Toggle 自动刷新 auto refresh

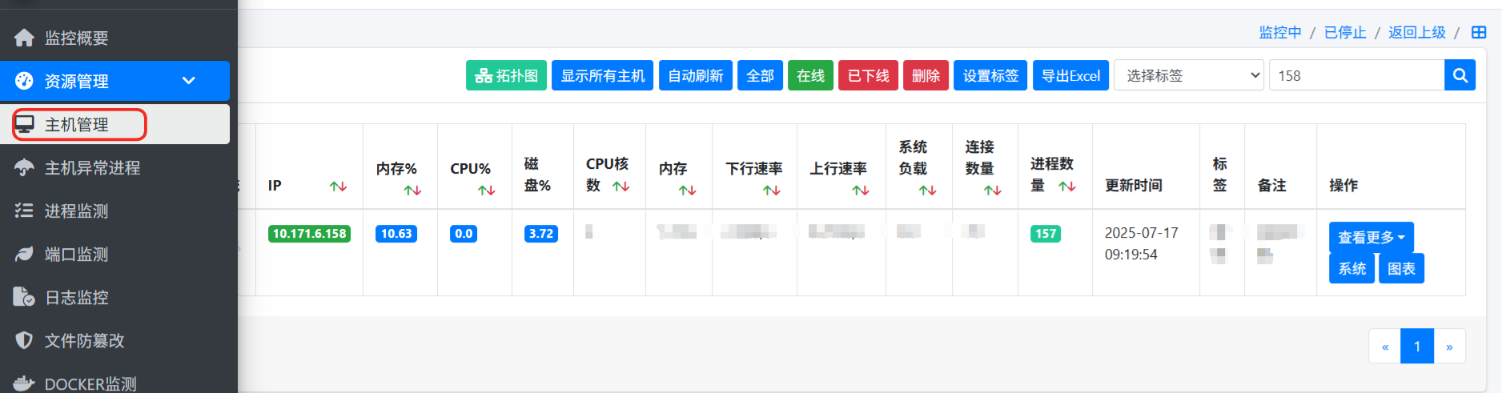pos(695,75)
